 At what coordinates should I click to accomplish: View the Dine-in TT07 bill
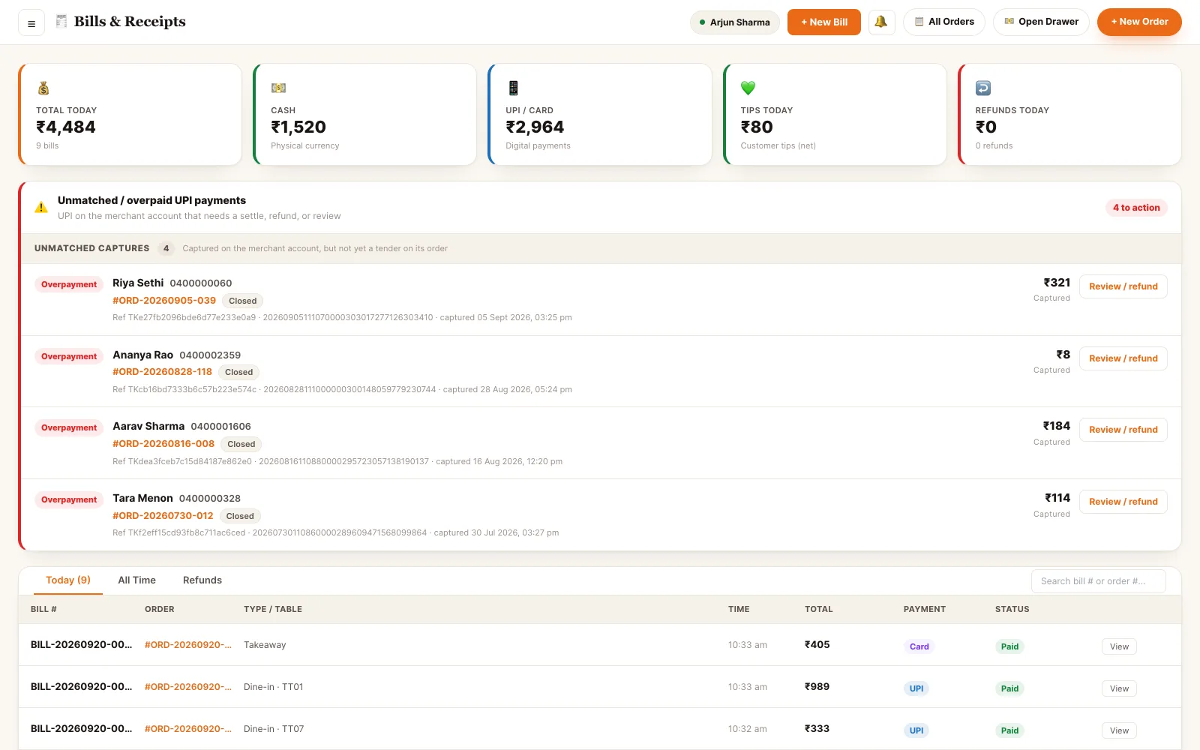[x=1119, y=730]
